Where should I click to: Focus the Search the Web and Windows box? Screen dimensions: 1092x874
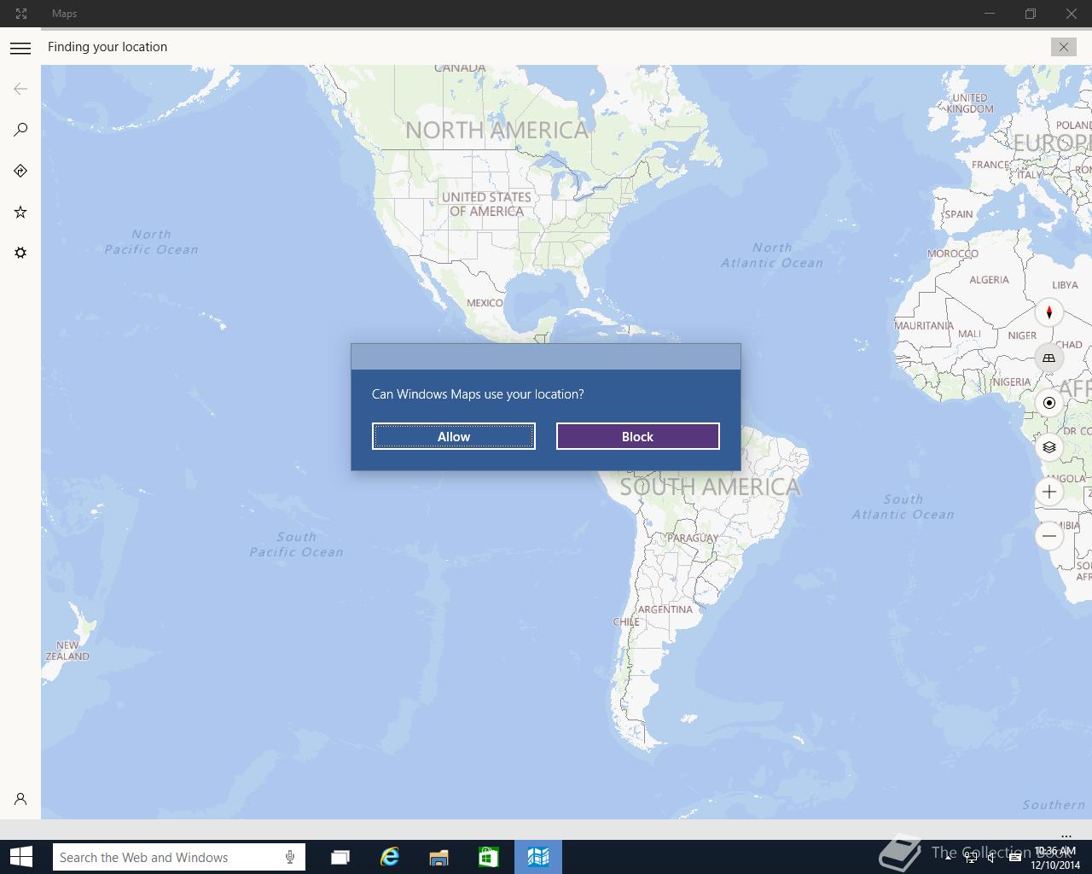pyautogui.click(x=178, y=857)
